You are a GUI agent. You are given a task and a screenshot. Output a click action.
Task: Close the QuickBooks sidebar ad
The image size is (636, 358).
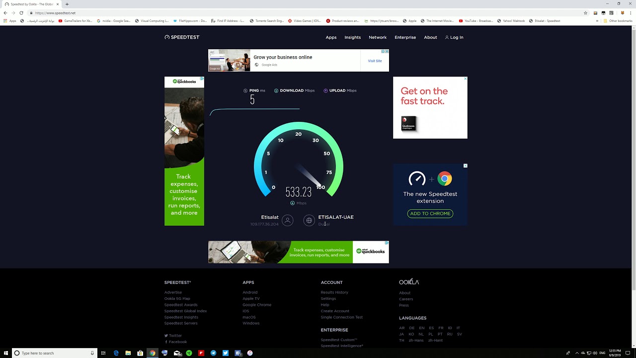click(202, 79)
